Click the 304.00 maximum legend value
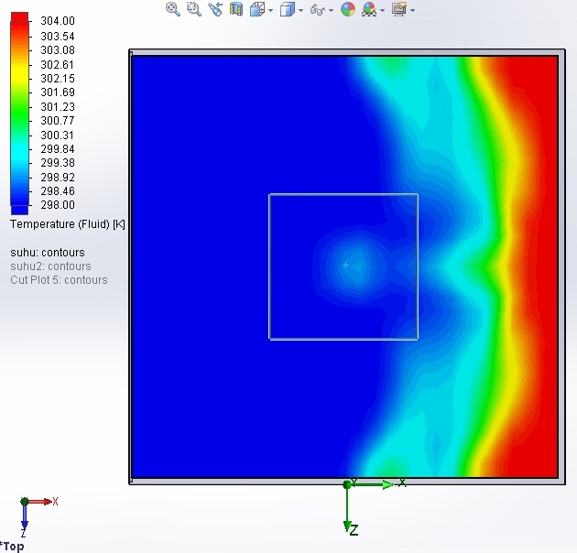Image resolution: width=577 pixels, height=553 pixels. (58, 21)
